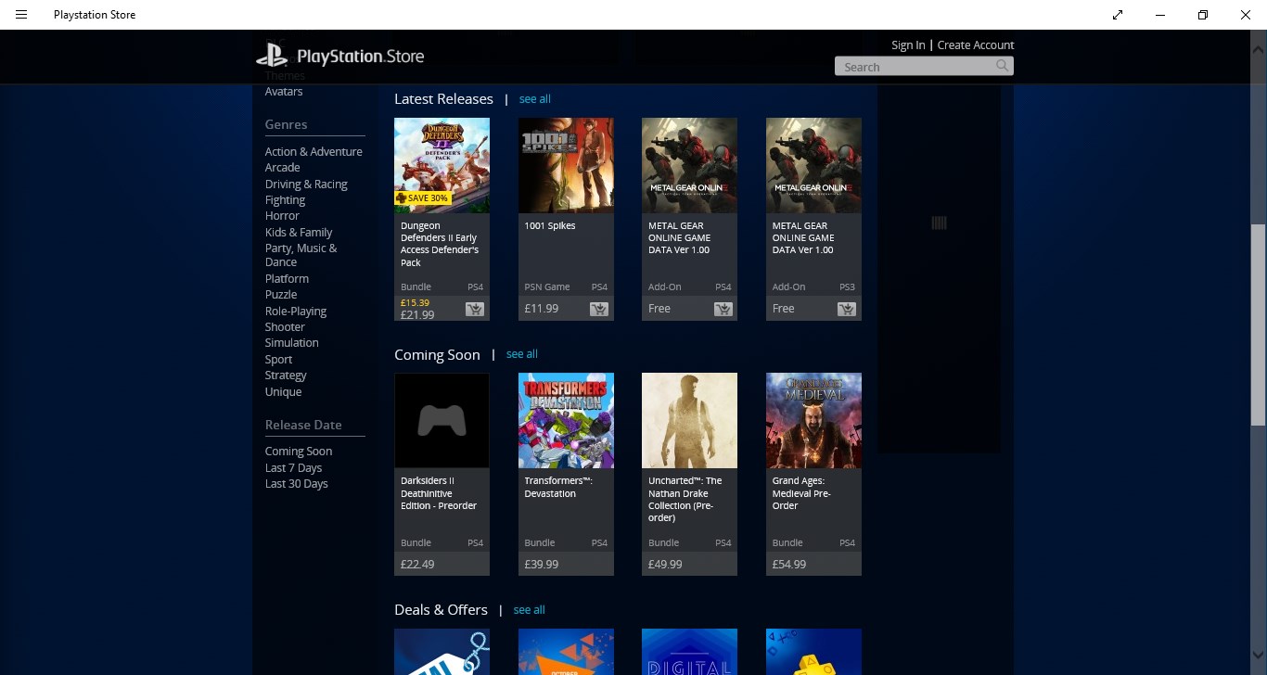Select Strategy genre
This screenshot has width=1267, height=675.
pos(286,375)
